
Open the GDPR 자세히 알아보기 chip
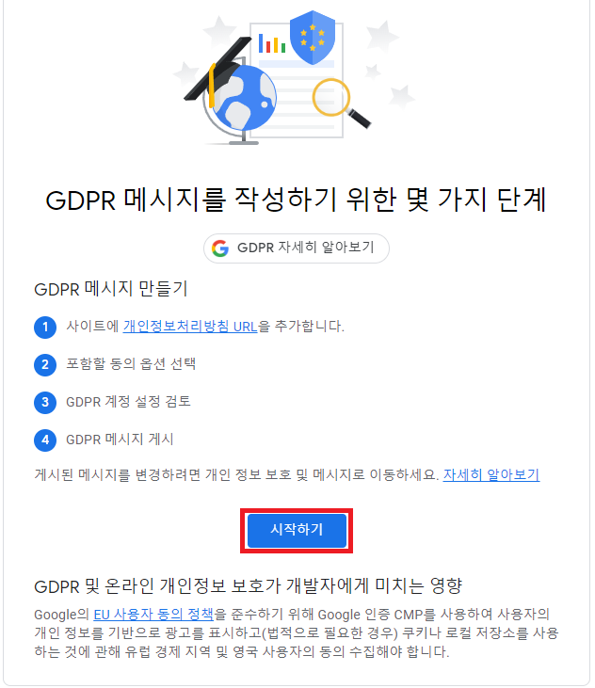click(297, 248)
